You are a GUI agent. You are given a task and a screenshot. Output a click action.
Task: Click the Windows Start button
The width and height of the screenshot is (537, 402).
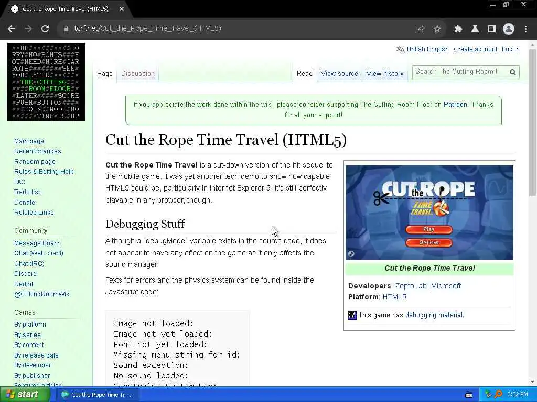[x=24, y=395]
